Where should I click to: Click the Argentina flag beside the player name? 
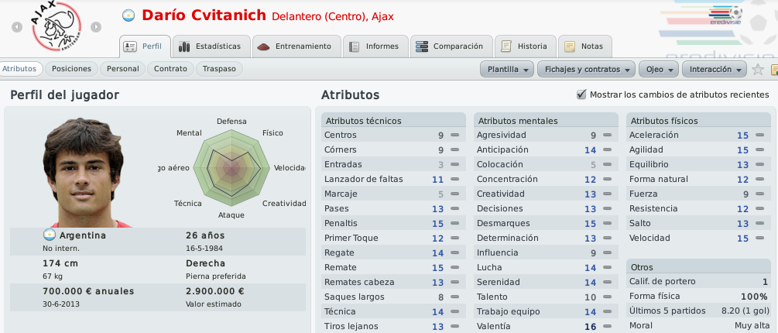point(129,16)
